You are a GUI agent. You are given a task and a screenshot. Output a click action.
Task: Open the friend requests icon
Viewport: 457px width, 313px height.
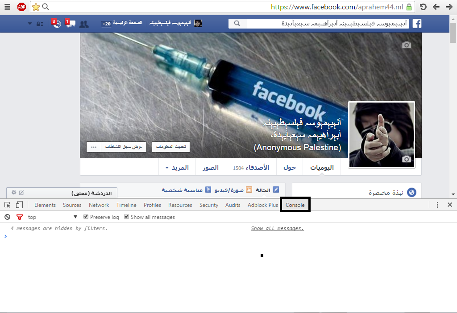click(84, 24)
